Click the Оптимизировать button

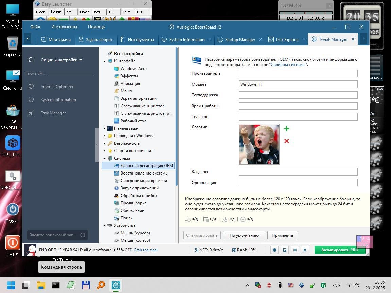click(x=202, y=235)
